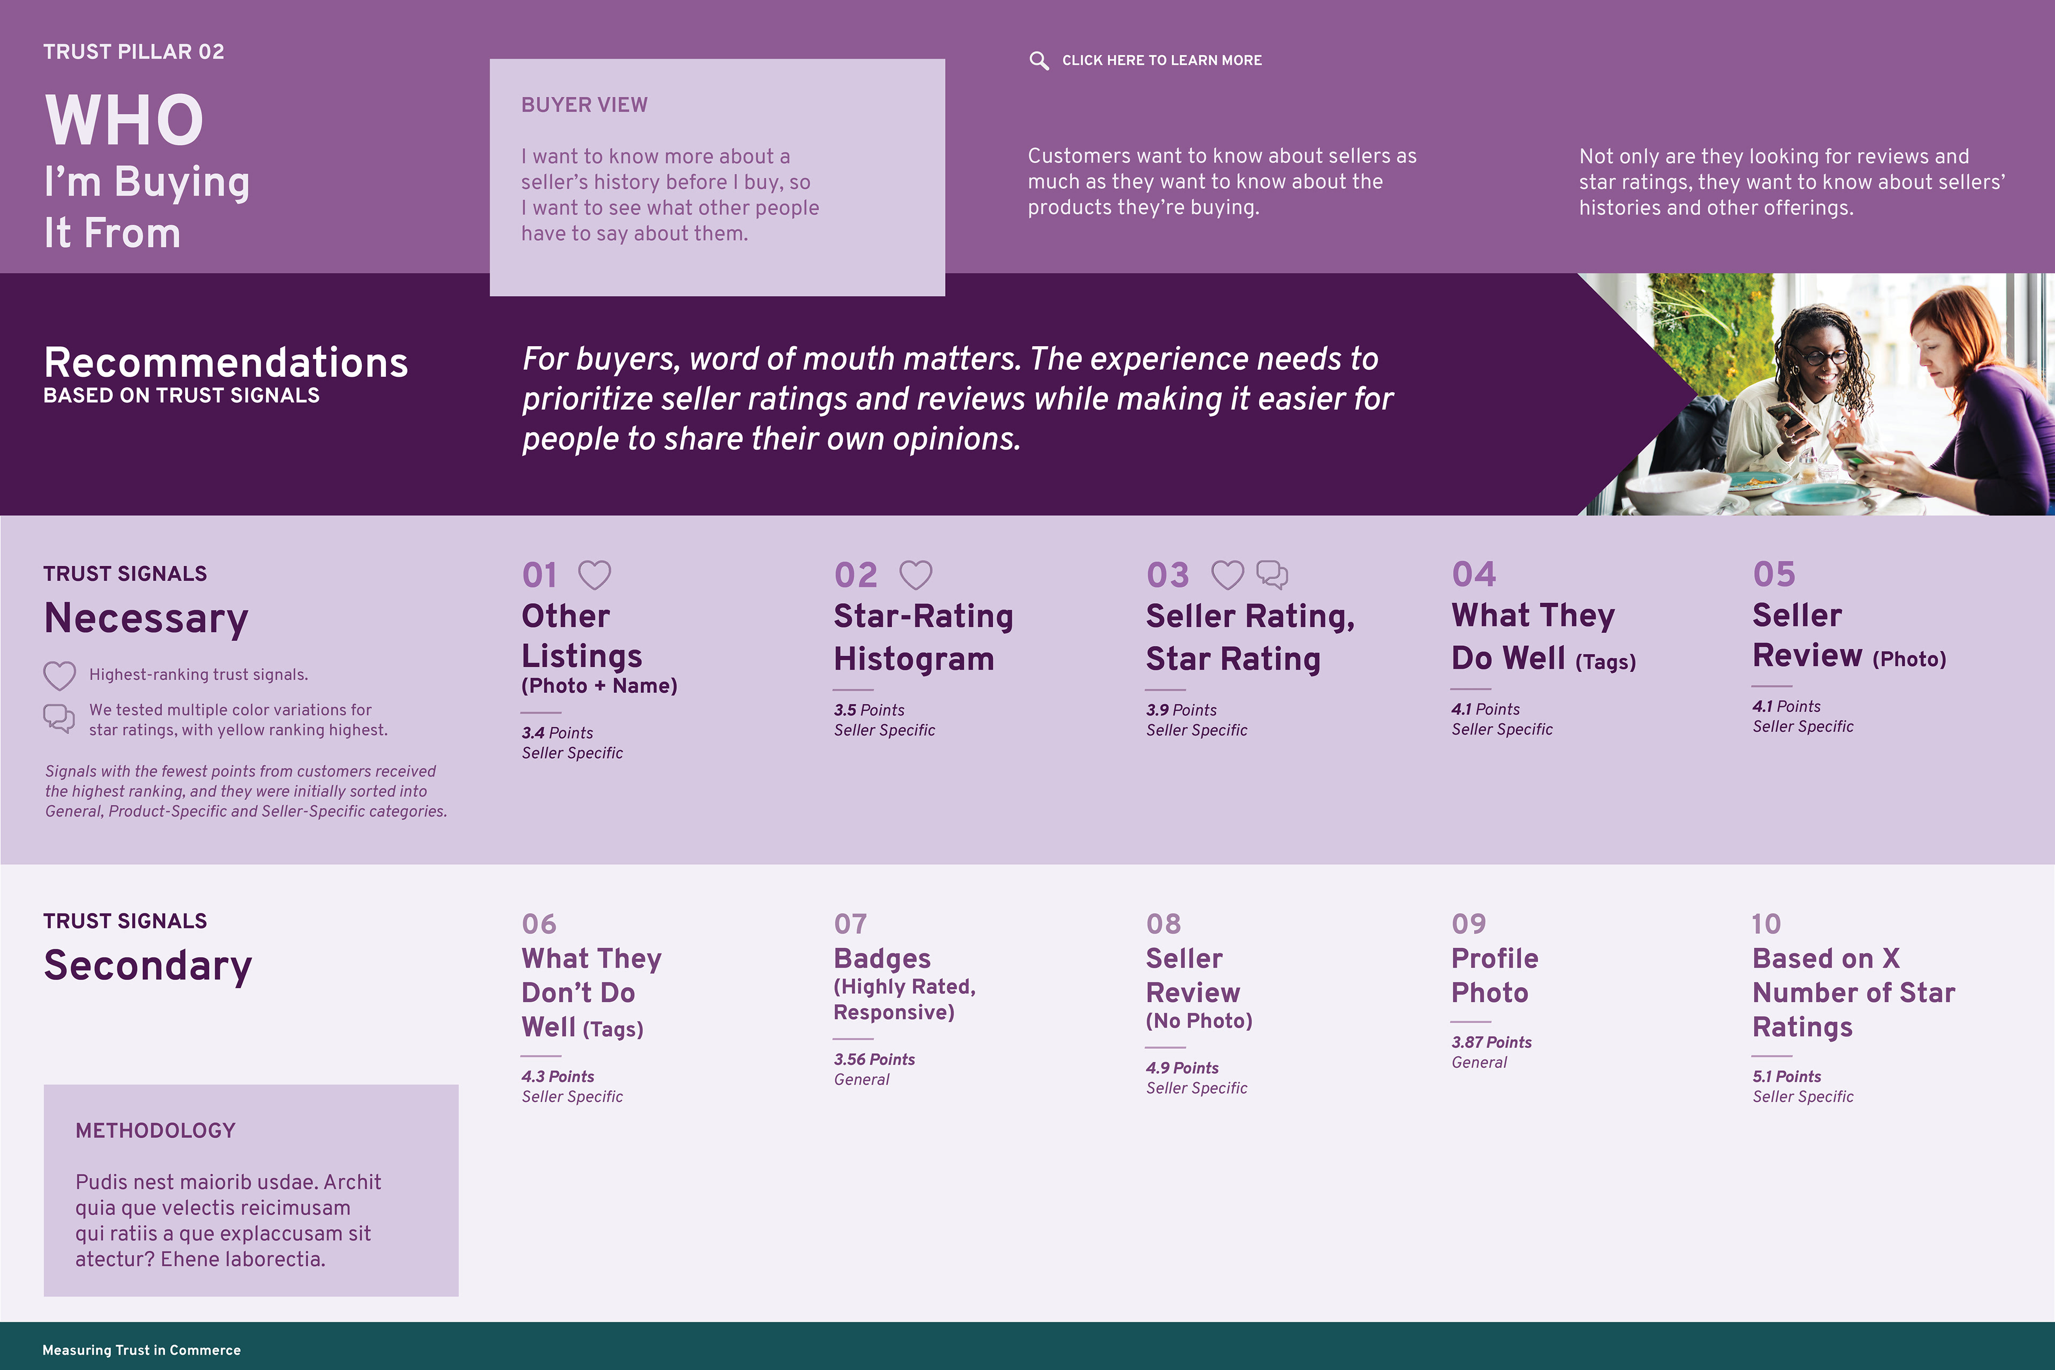Screen dimensions: 2055x1370
Task: Click 'I want to know more' buyer statement
Action: point(670,195)
